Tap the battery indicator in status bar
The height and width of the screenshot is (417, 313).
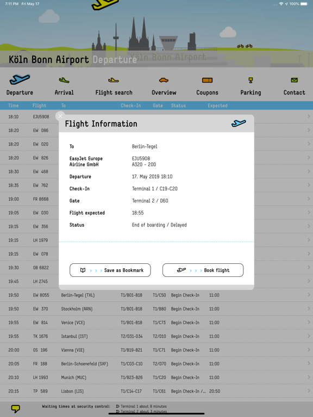coord(304,4)
